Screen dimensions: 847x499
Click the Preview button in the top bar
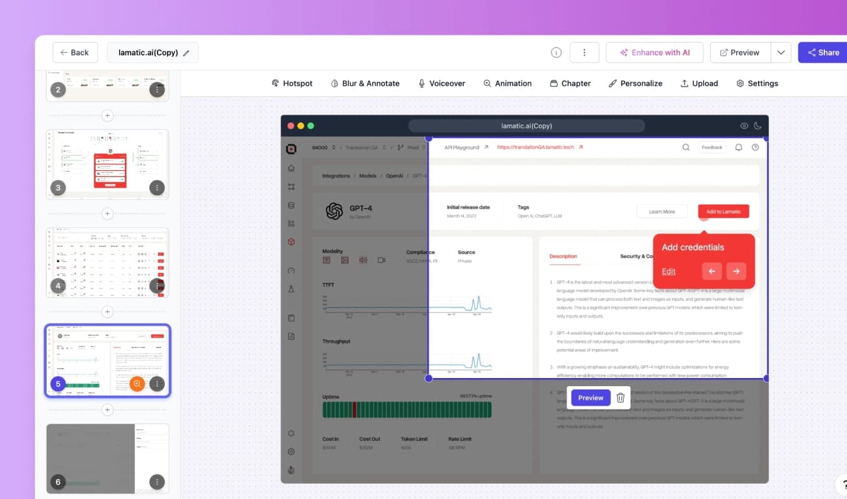740,53
